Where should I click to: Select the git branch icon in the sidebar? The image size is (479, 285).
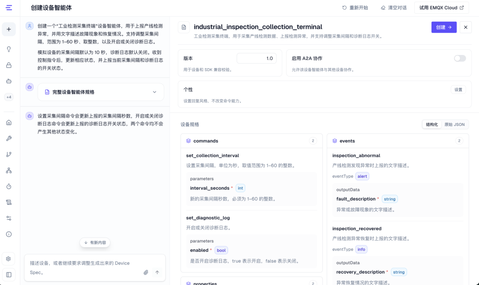click(9, 154)
